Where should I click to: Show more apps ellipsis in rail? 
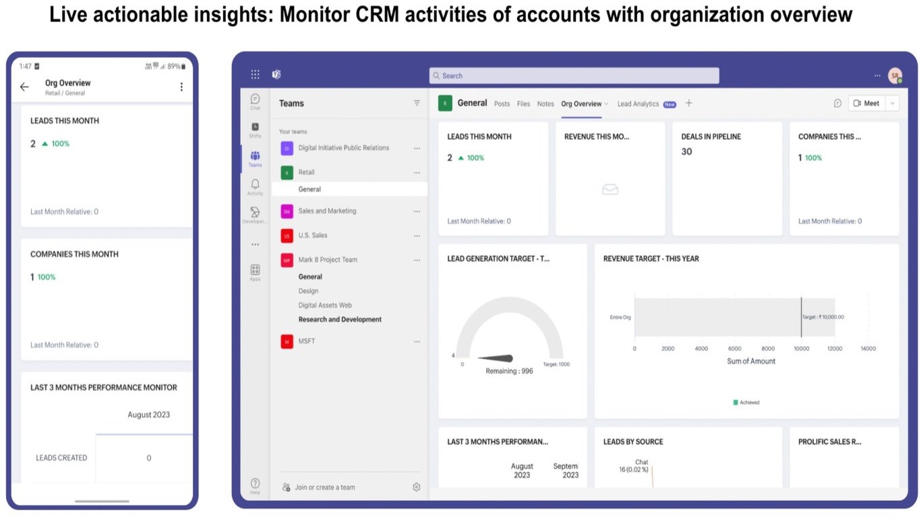255,244
